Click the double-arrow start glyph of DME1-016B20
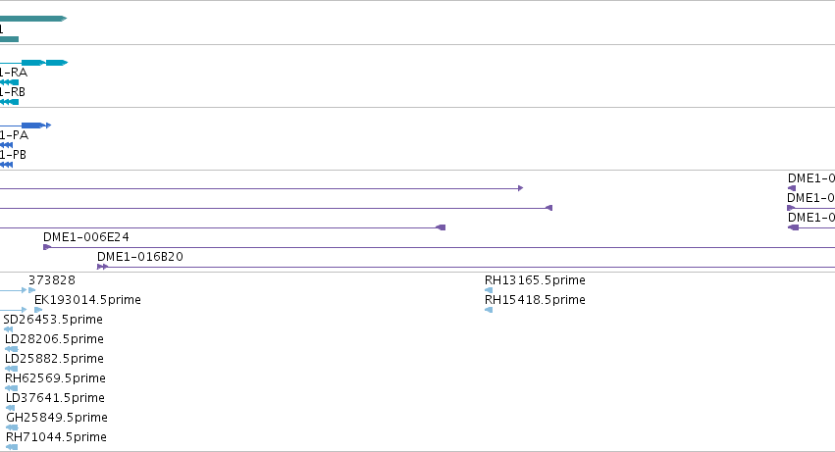The width and height of the screenshot is (835, 452). click(102, 267)
